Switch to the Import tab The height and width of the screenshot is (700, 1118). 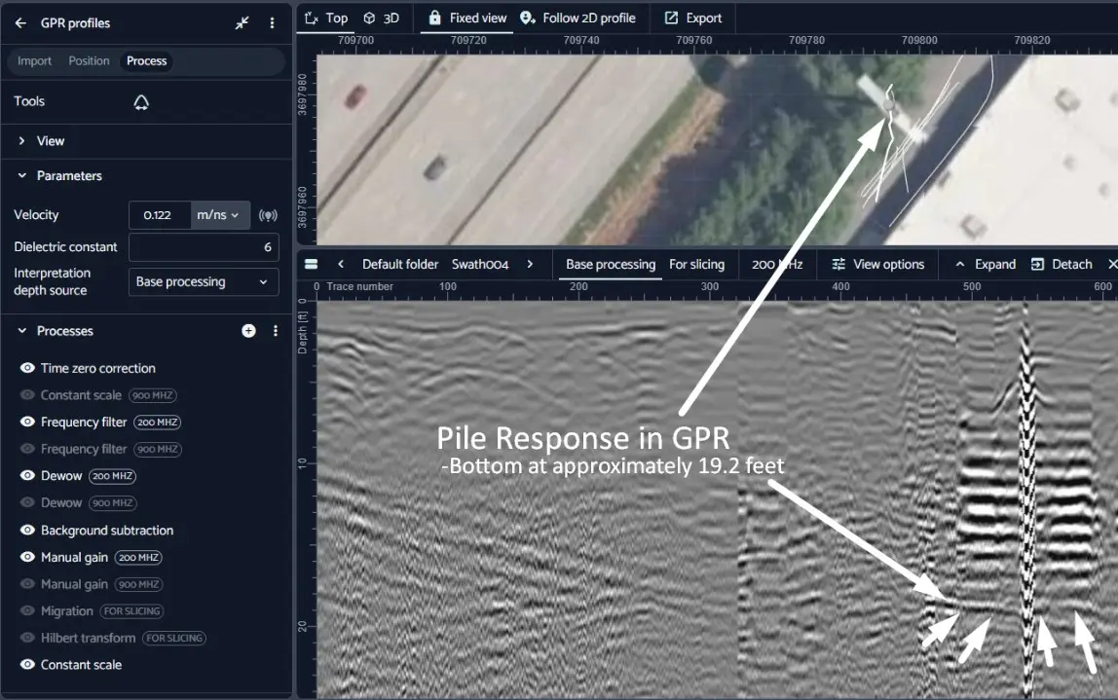(35, 60)
